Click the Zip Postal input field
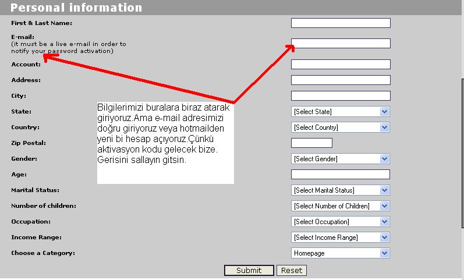The width and height of the screenshot is (464, 280). 311,143
